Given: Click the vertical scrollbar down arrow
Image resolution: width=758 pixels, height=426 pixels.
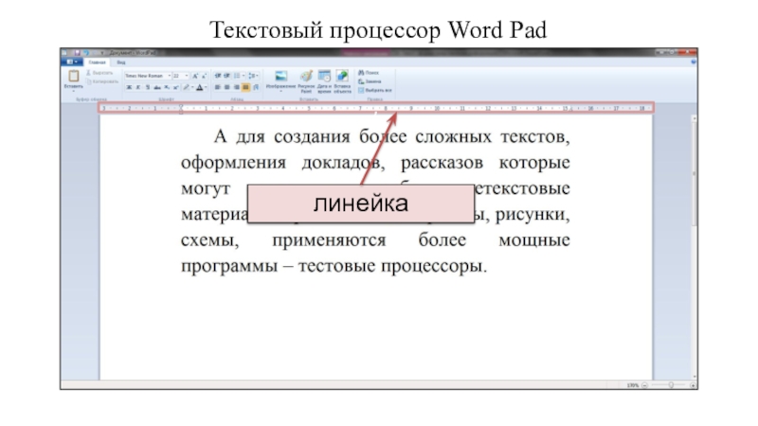Looking at the screenshot, I should pos(695,377).
